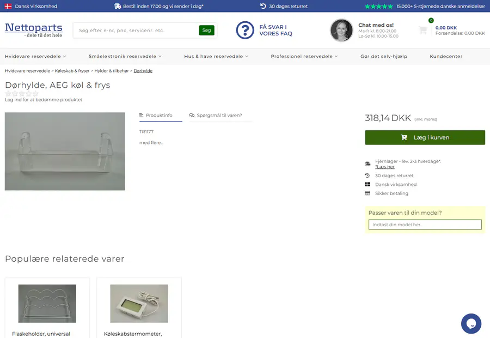The height and width of the screenshot is (338, 490).
Task: Open the blue chat bubble widget
Action: click(471, 324)
